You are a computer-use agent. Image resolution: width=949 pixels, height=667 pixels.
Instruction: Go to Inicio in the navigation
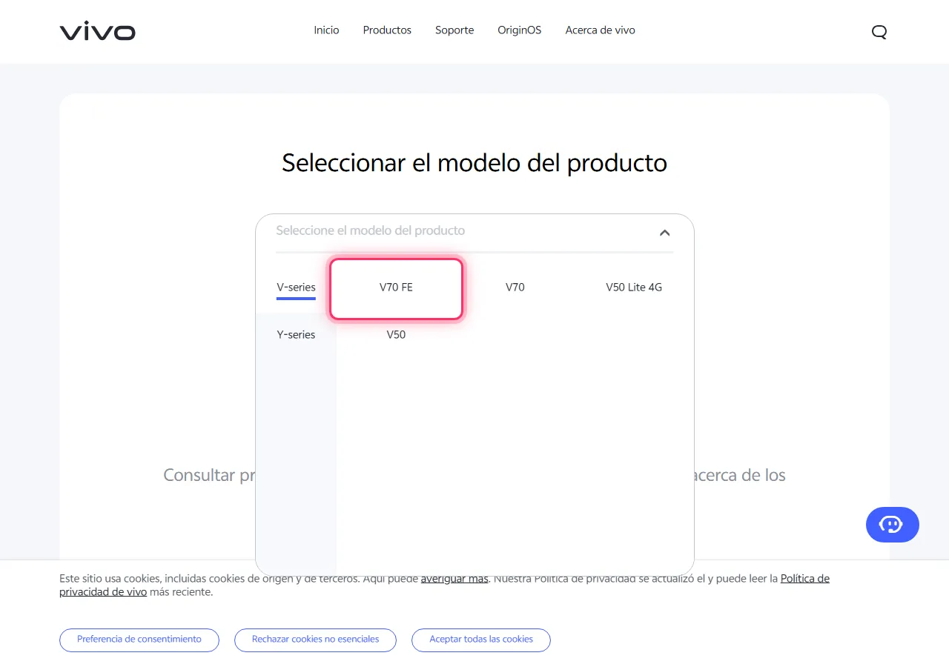pyautogui.click(x=326, y=30)
